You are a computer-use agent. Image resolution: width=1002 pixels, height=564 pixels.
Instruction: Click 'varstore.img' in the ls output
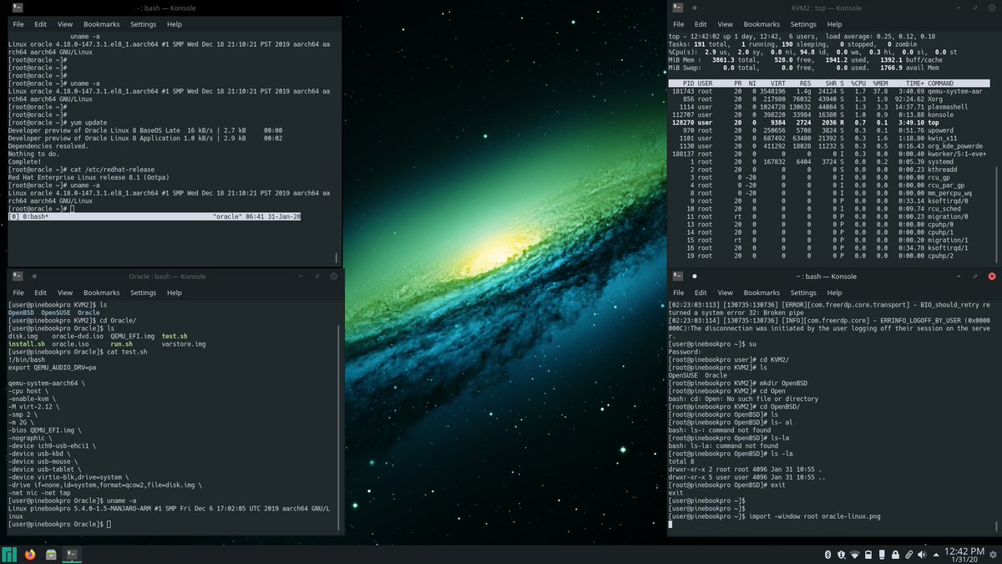tap(183, 343)
